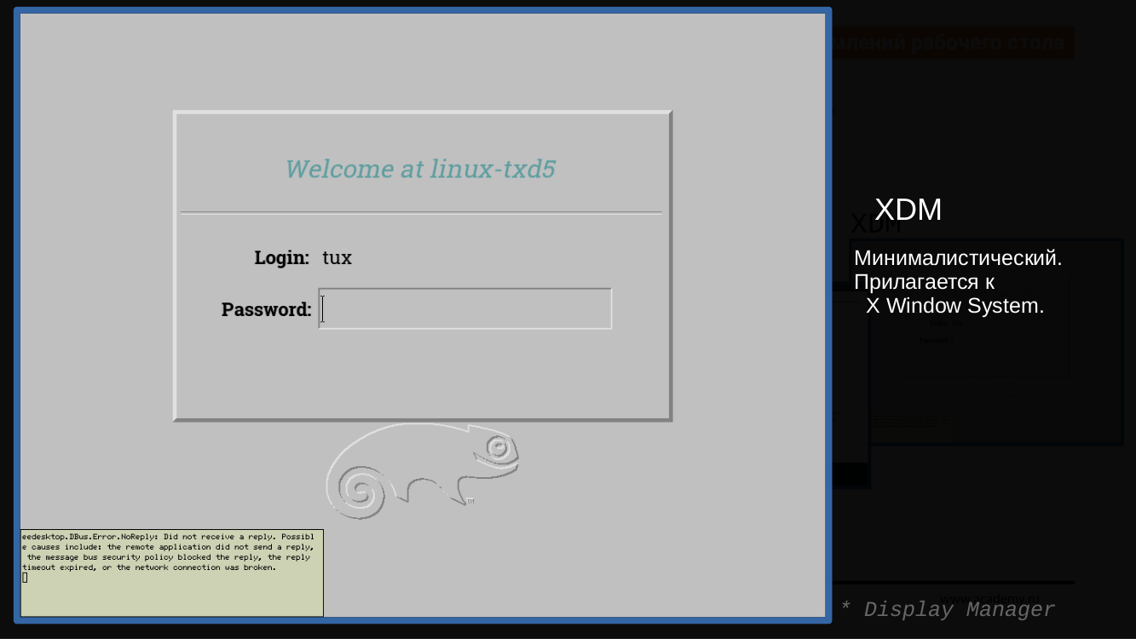Click the X Window System text
This screenshot has height=639, width=1136.
tap(954, 306)
